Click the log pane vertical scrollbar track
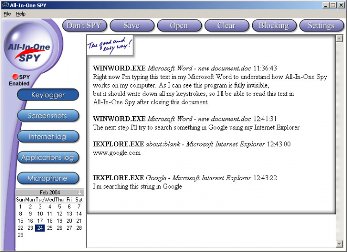The image size is (347, 252). [x=339, y=141]
